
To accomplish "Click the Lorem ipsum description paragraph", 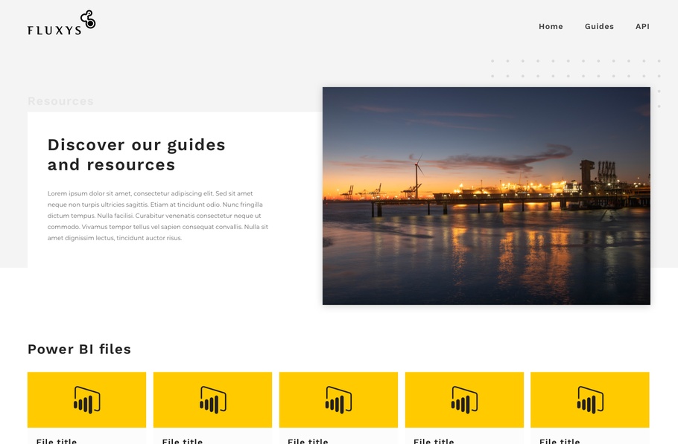I will [x=158, y=216].
